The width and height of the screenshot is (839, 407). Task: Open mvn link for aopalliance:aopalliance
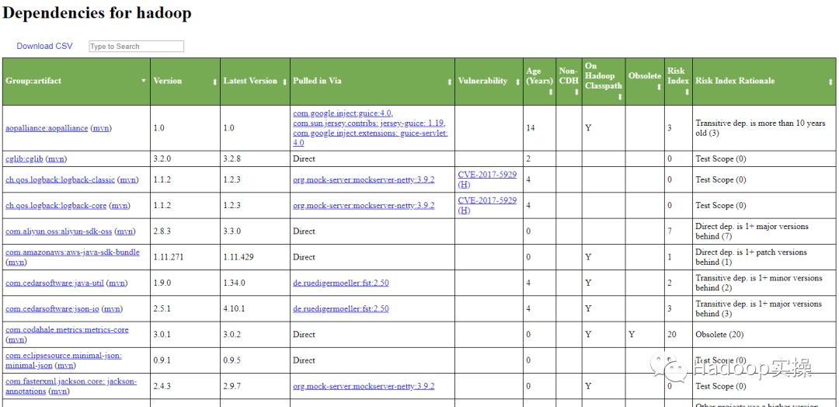coord(100,128)
